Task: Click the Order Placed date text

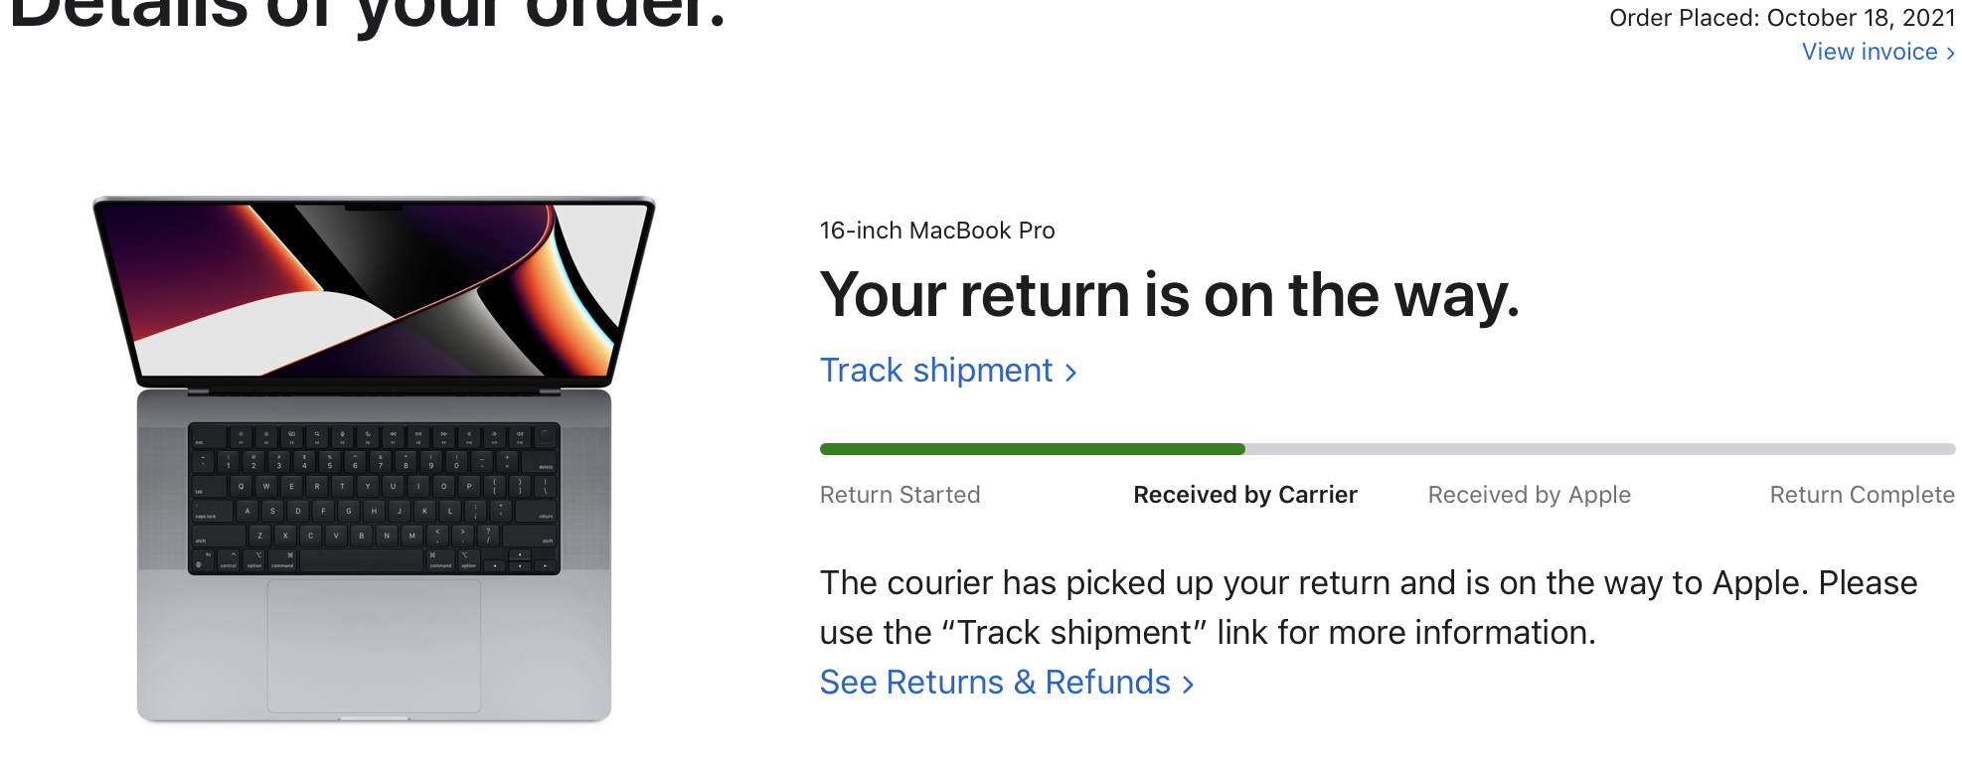Action: click(x=1781, y=18)
